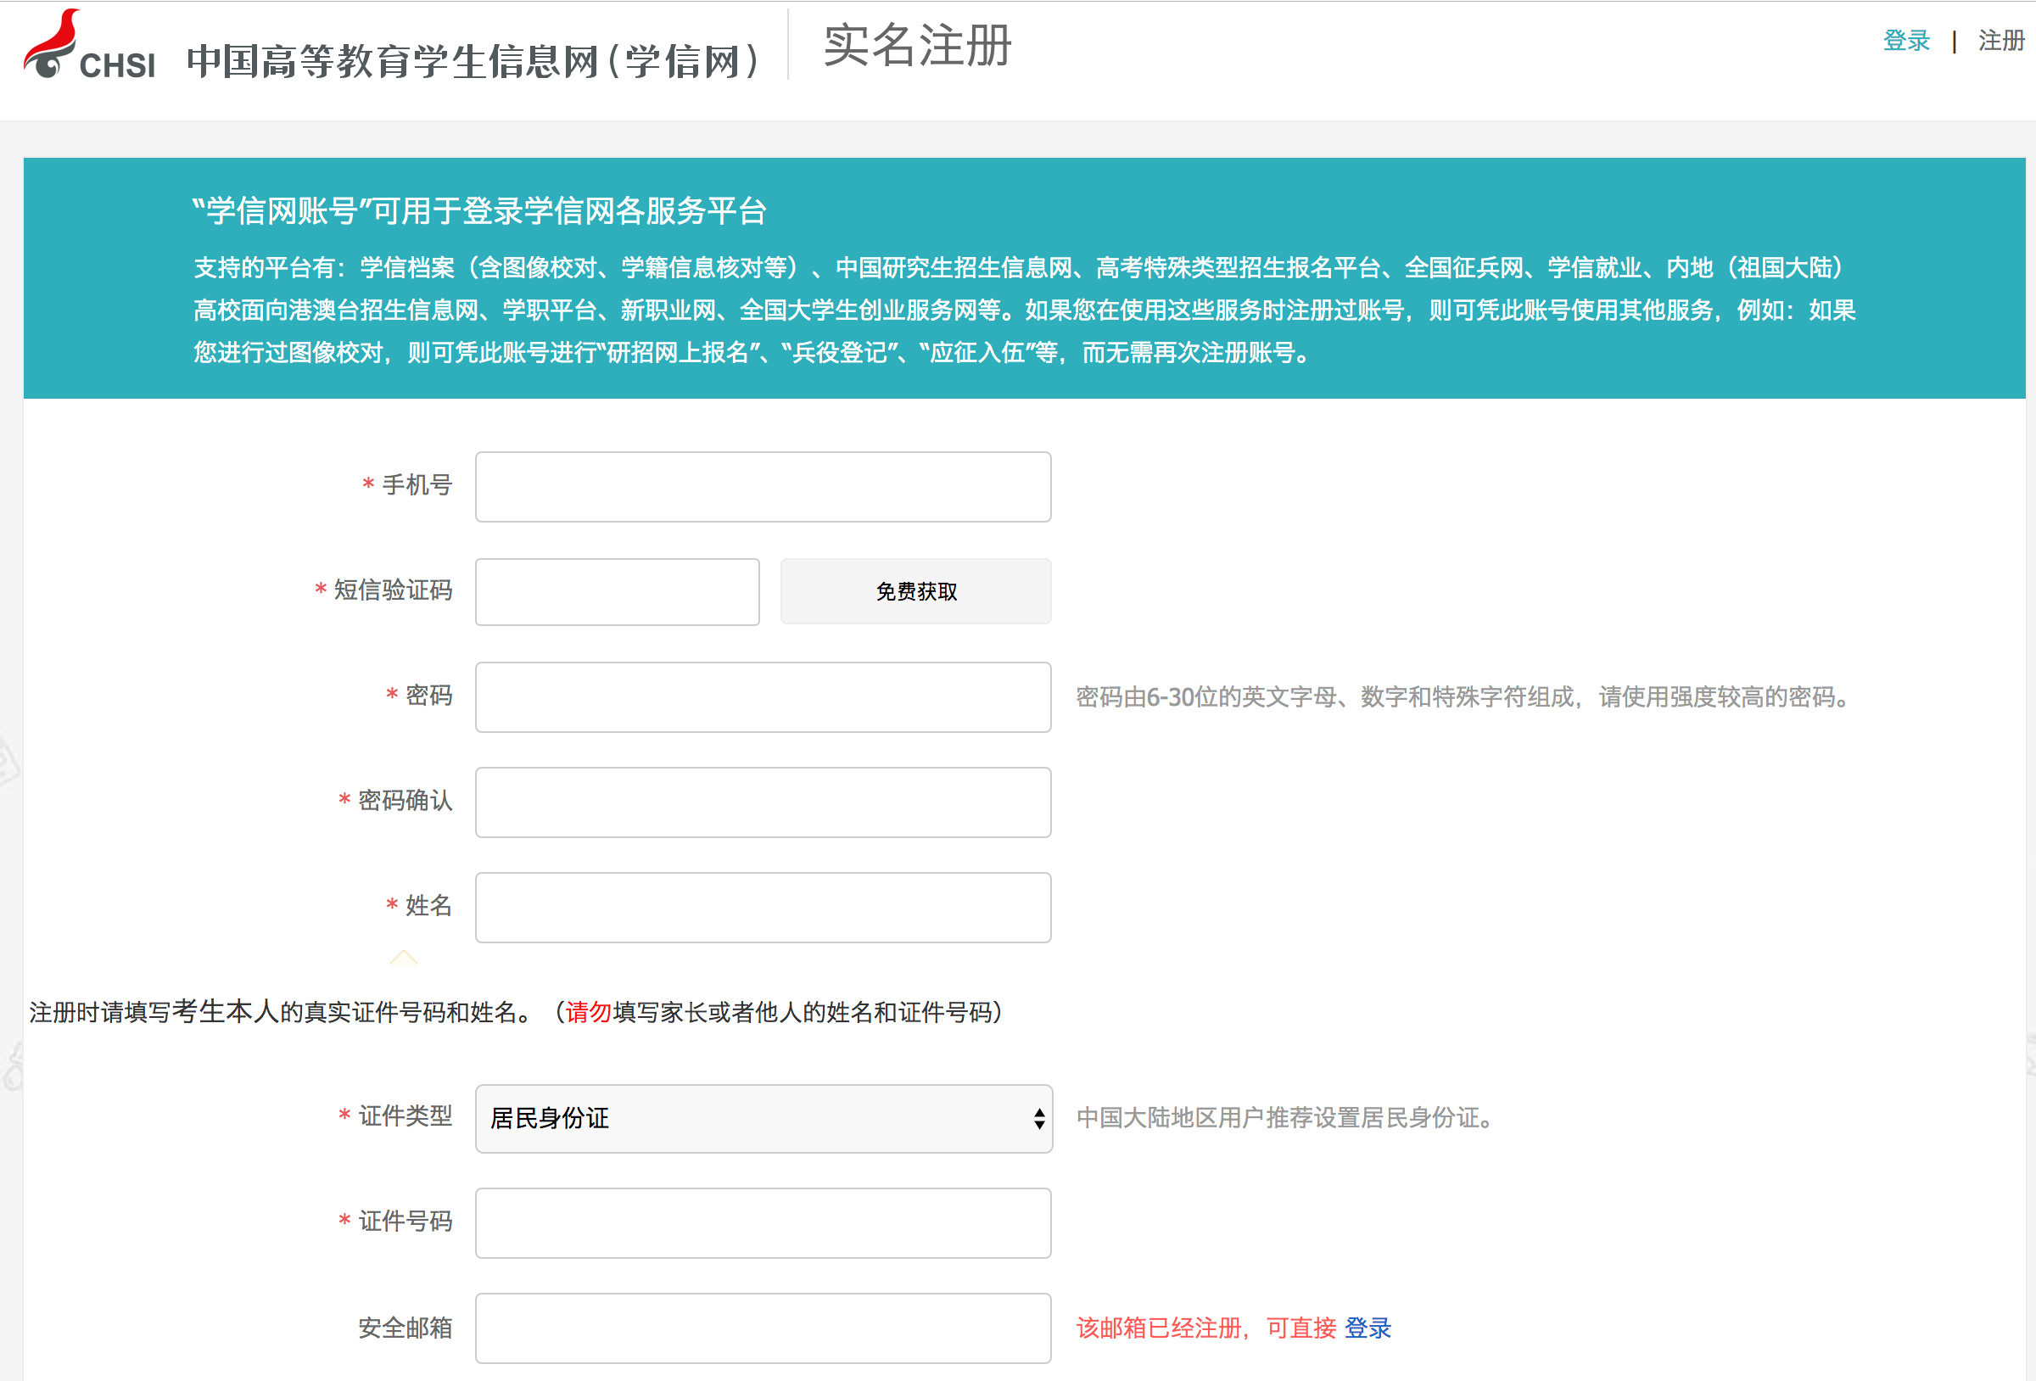Click the hint 中国大陆地区用户推荐设置居民身份证
Screen dimensions: 2036x1381
[x=1284, y=1117]
